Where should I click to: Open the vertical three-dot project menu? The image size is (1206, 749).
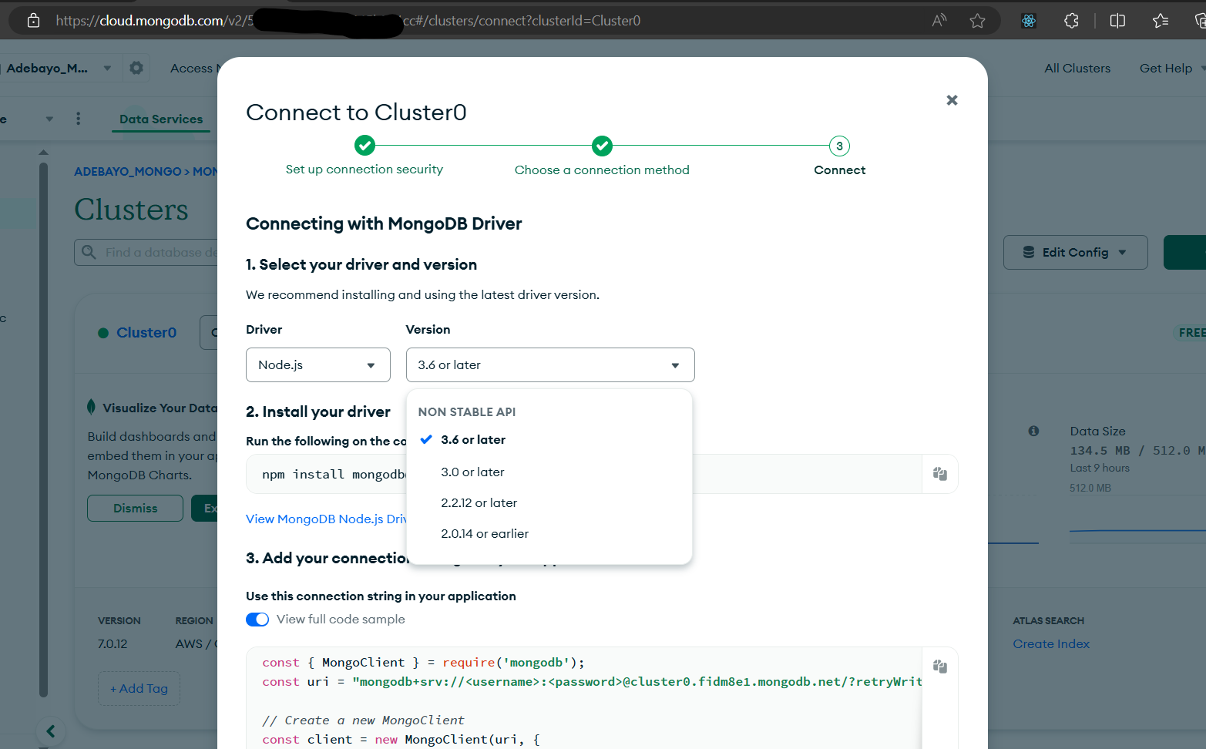pos(78,119)
